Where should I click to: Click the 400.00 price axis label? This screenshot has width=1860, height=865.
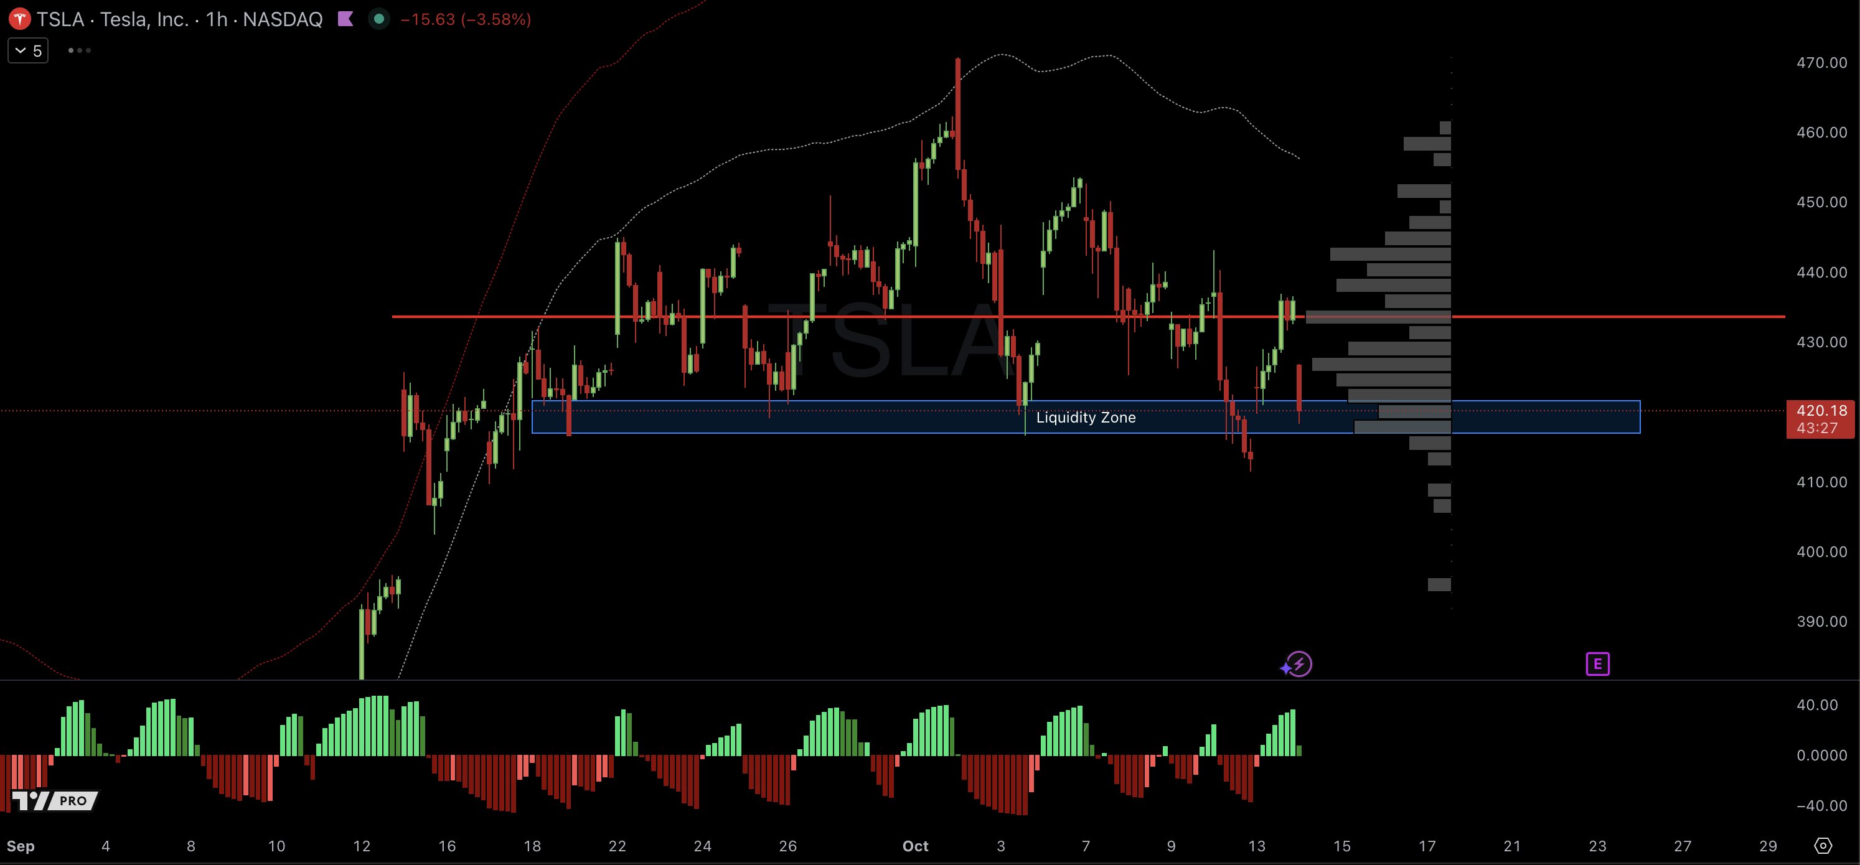tap(1822, 551)
